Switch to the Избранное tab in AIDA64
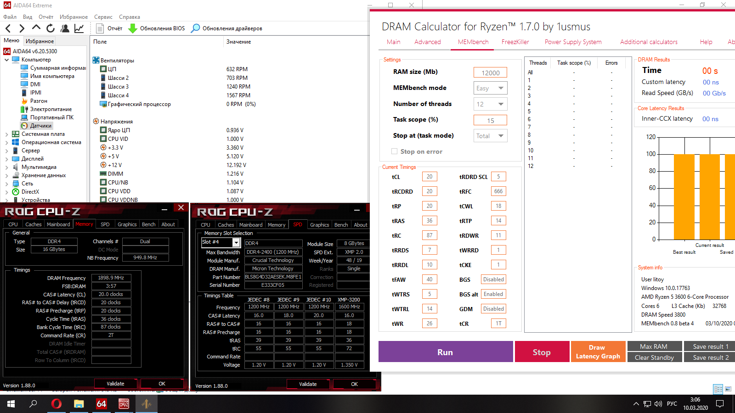This screenshot has height=413, width=735. [40, 41]
